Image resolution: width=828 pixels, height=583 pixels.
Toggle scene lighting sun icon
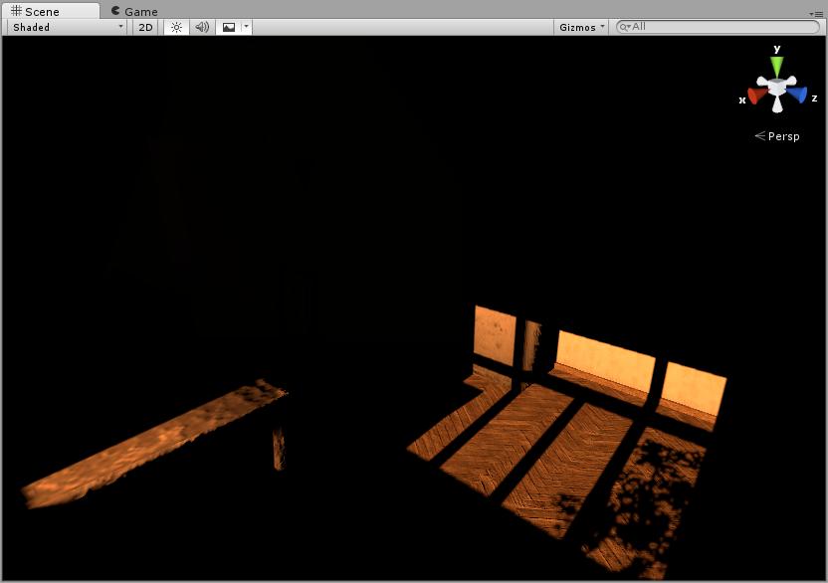click(176, 28)
